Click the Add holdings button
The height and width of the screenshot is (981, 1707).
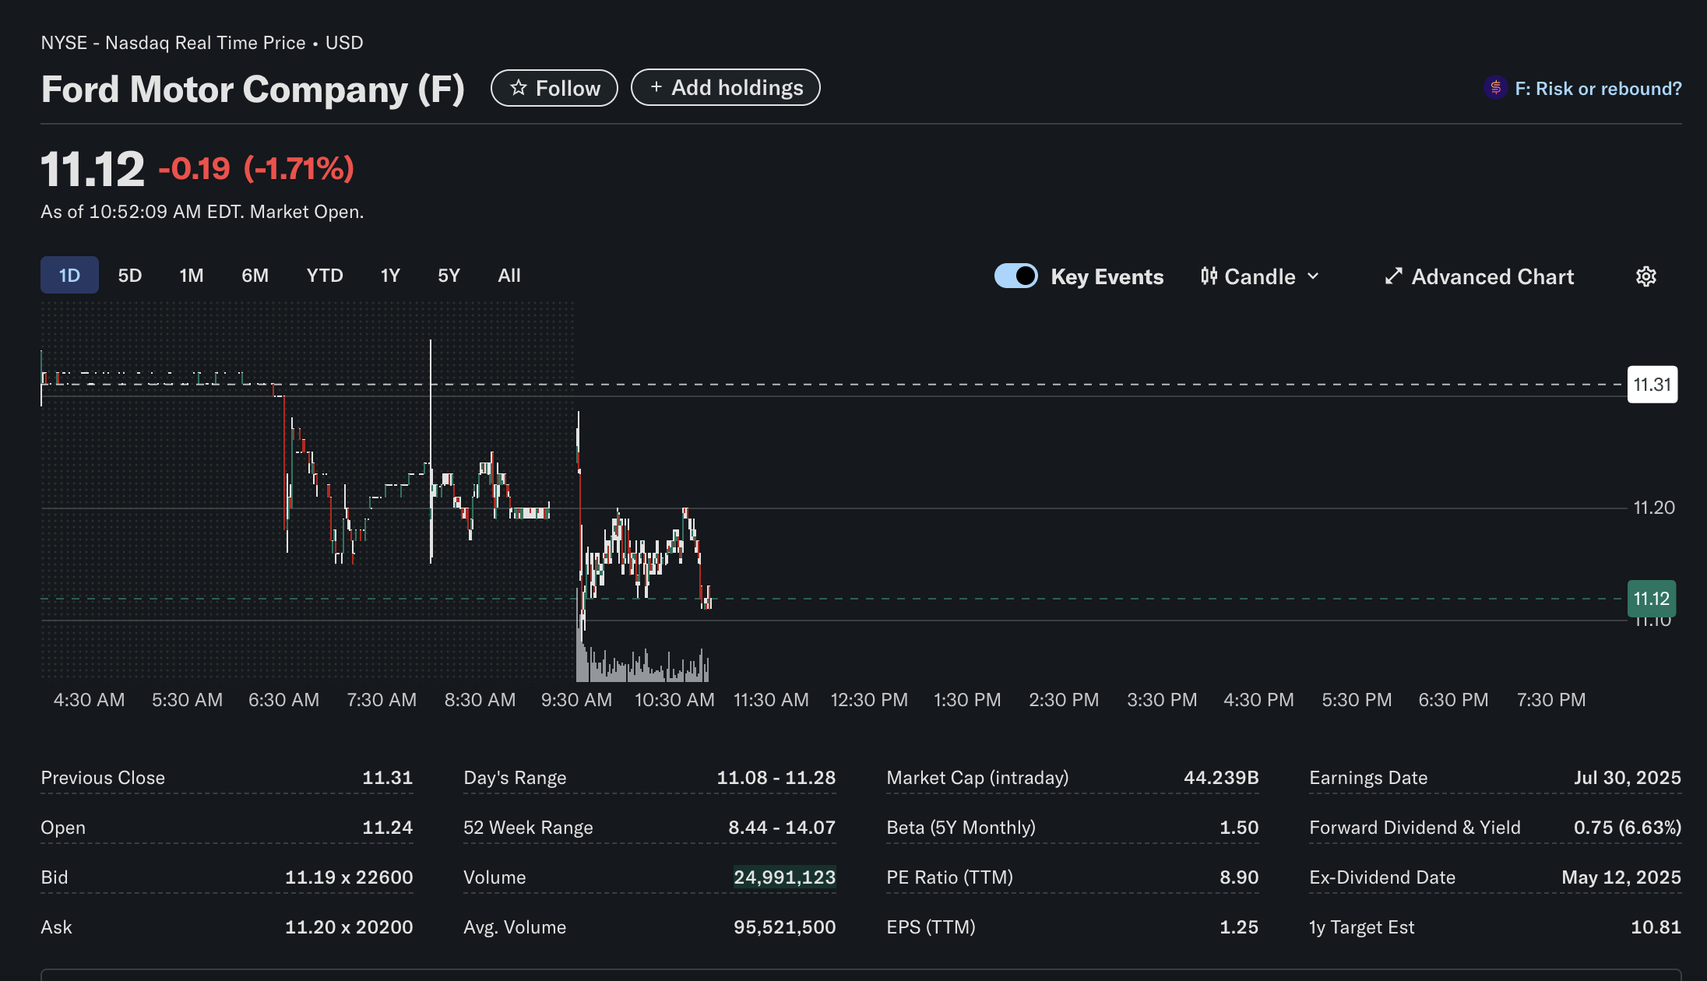click(725, 87)
